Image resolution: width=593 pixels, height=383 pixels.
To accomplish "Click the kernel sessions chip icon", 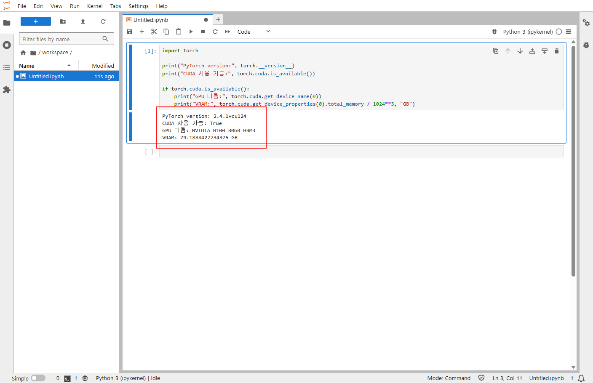I will pyautogui.click(x=85, y=378).
